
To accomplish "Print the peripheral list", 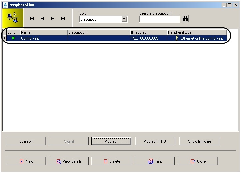I will 155,161.
